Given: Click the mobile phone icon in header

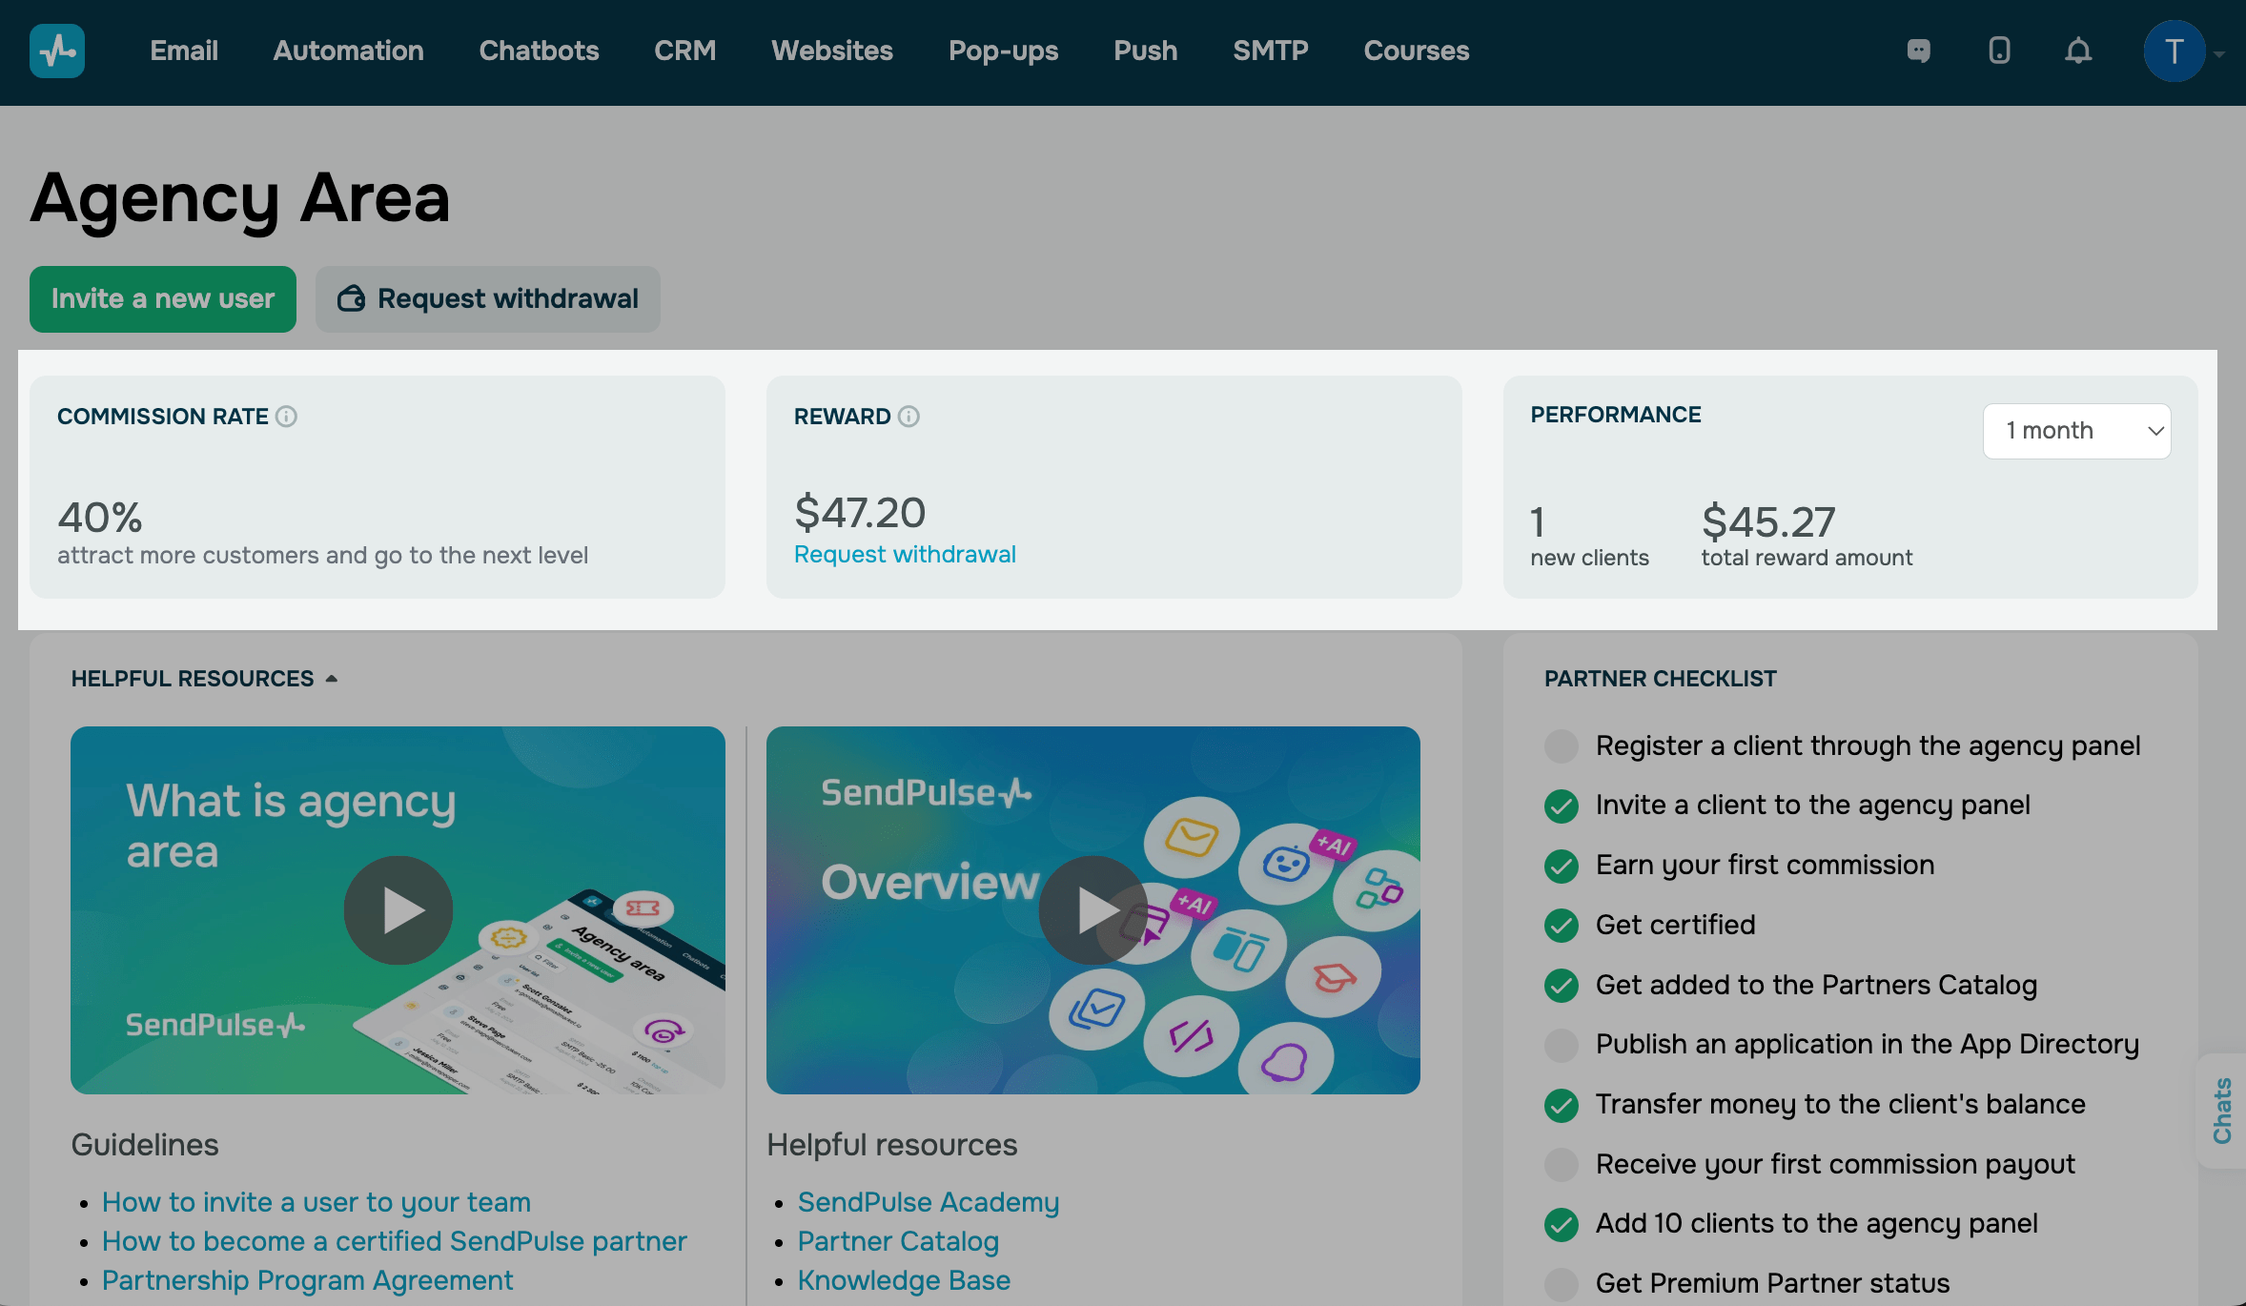Looking at the screenshot, I should click(1999, 51).
